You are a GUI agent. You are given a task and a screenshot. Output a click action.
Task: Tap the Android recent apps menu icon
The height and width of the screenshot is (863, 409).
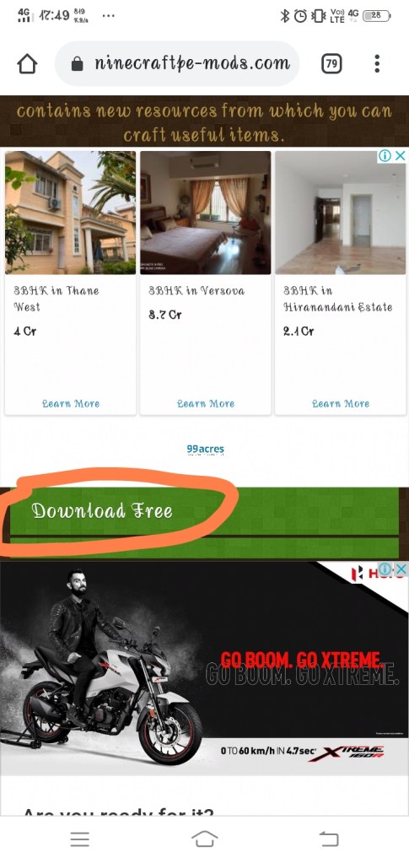[x=80, y=839]
